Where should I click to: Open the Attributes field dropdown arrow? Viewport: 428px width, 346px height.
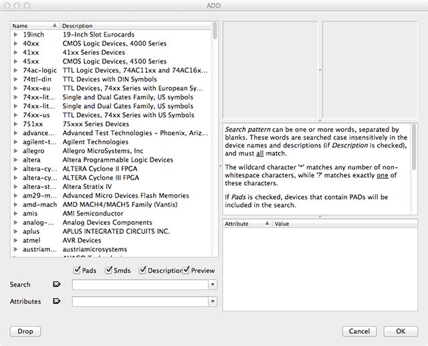coord(213,302)
